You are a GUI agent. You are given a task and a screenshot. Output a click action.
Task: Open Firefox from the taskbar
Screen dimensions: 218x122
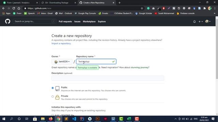click(51, 119)
